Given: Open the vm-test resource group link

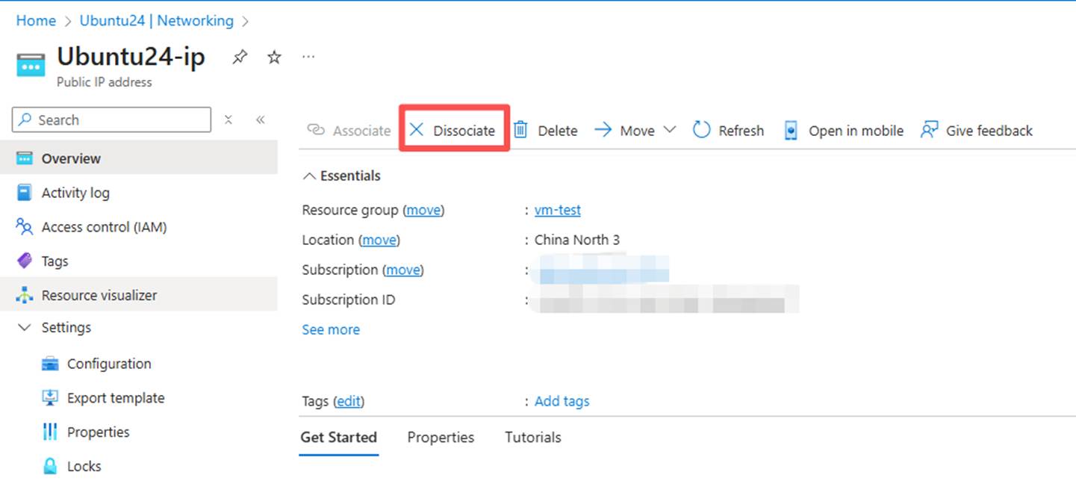Looking at the screenshot, I should [x=557, y=210].
